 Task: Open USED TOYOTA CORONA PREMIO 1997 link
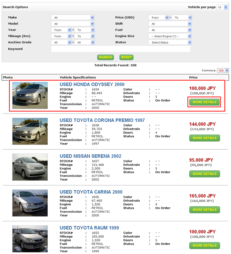[x=102, y=120]
